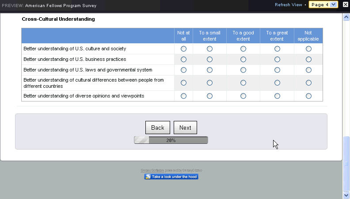The height and width of the screenshot is (199, 350).
Task: Select 'To a great extent' for U.S. business practices
Action: (x=277, y=60)
